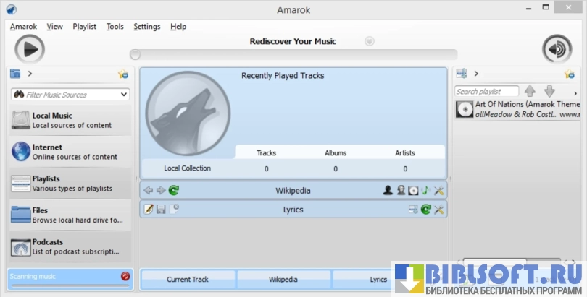Switch to Wikipedia bottom applet tab

click(283, 280)
